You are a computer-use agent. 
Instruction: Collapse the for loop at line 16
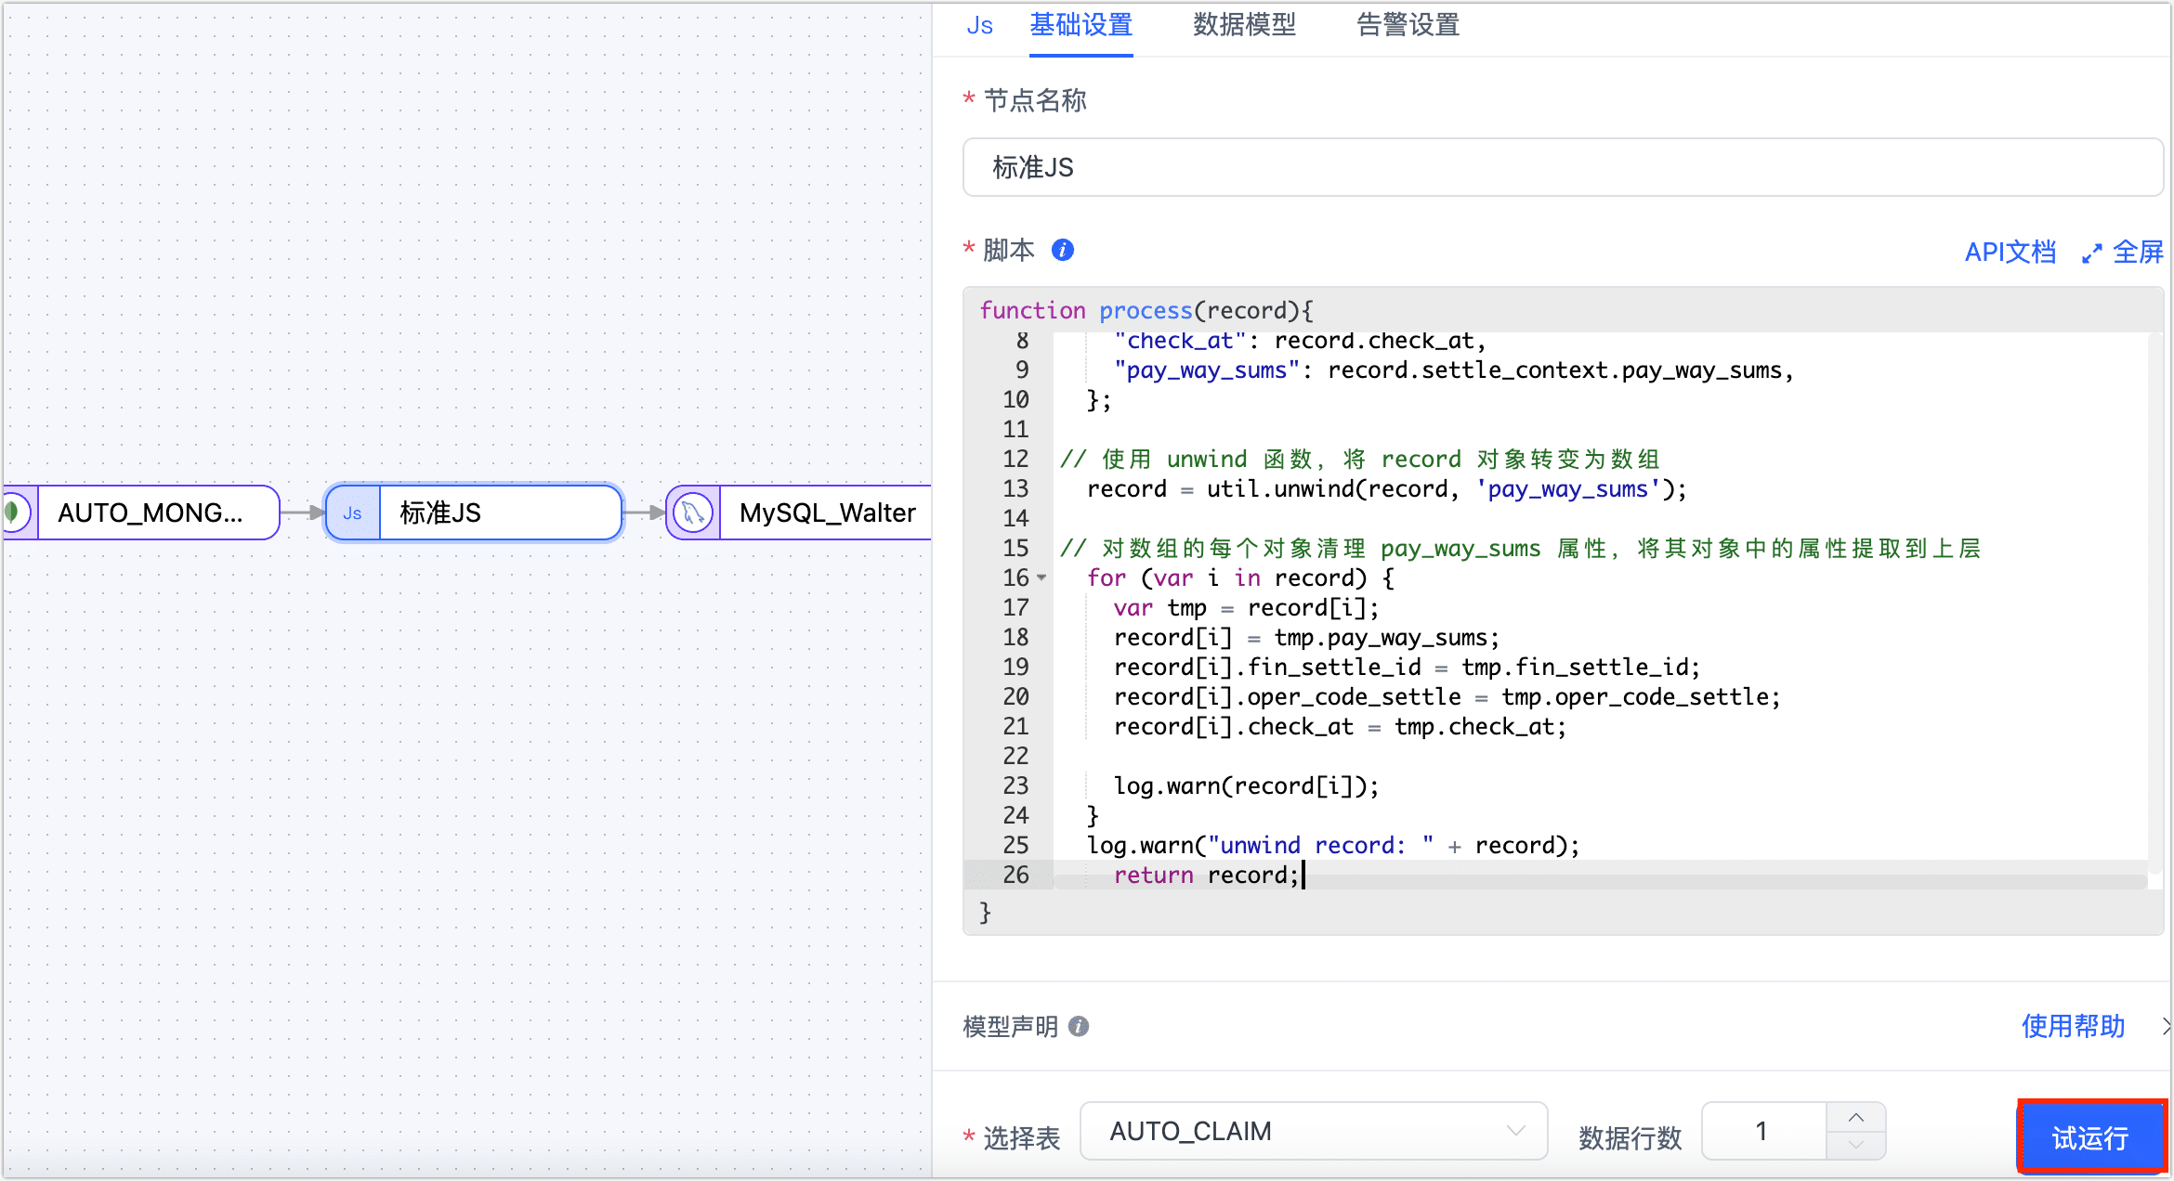pos(1042,578)
